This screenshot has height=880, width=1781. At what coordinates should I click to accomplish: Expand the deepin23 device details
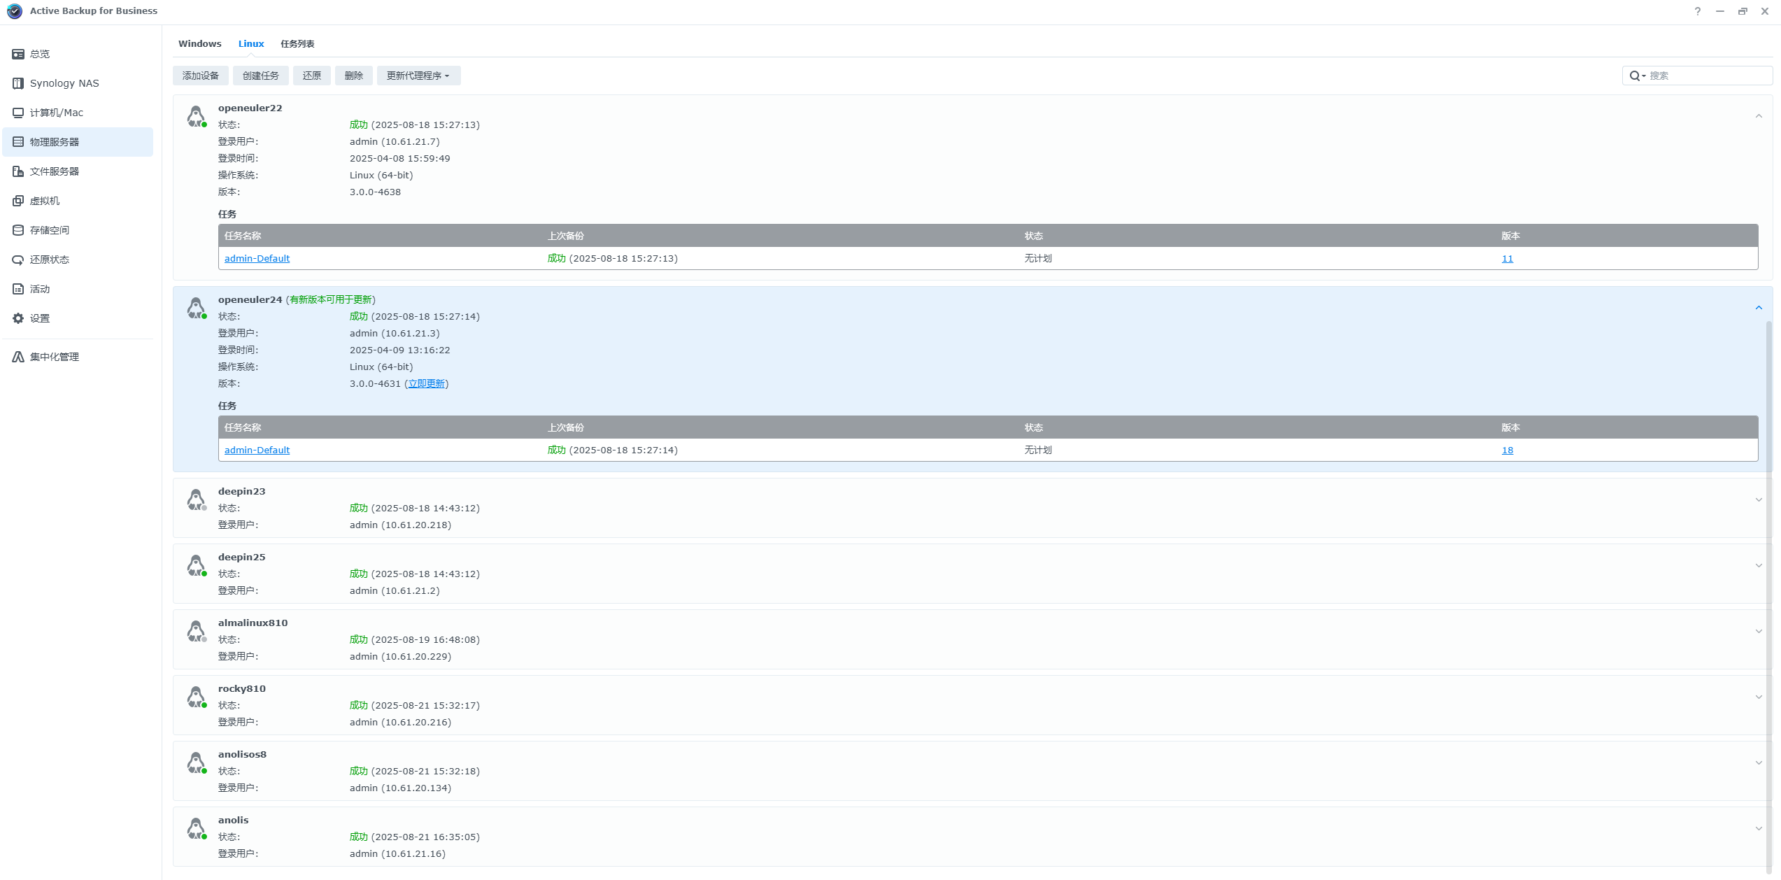click(1759, 499)
